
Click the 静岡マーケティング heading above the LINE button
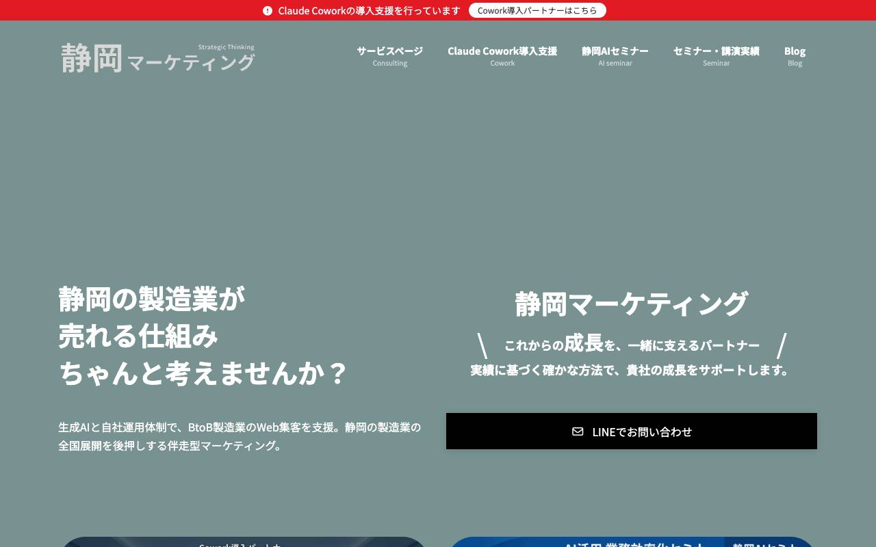631,304
